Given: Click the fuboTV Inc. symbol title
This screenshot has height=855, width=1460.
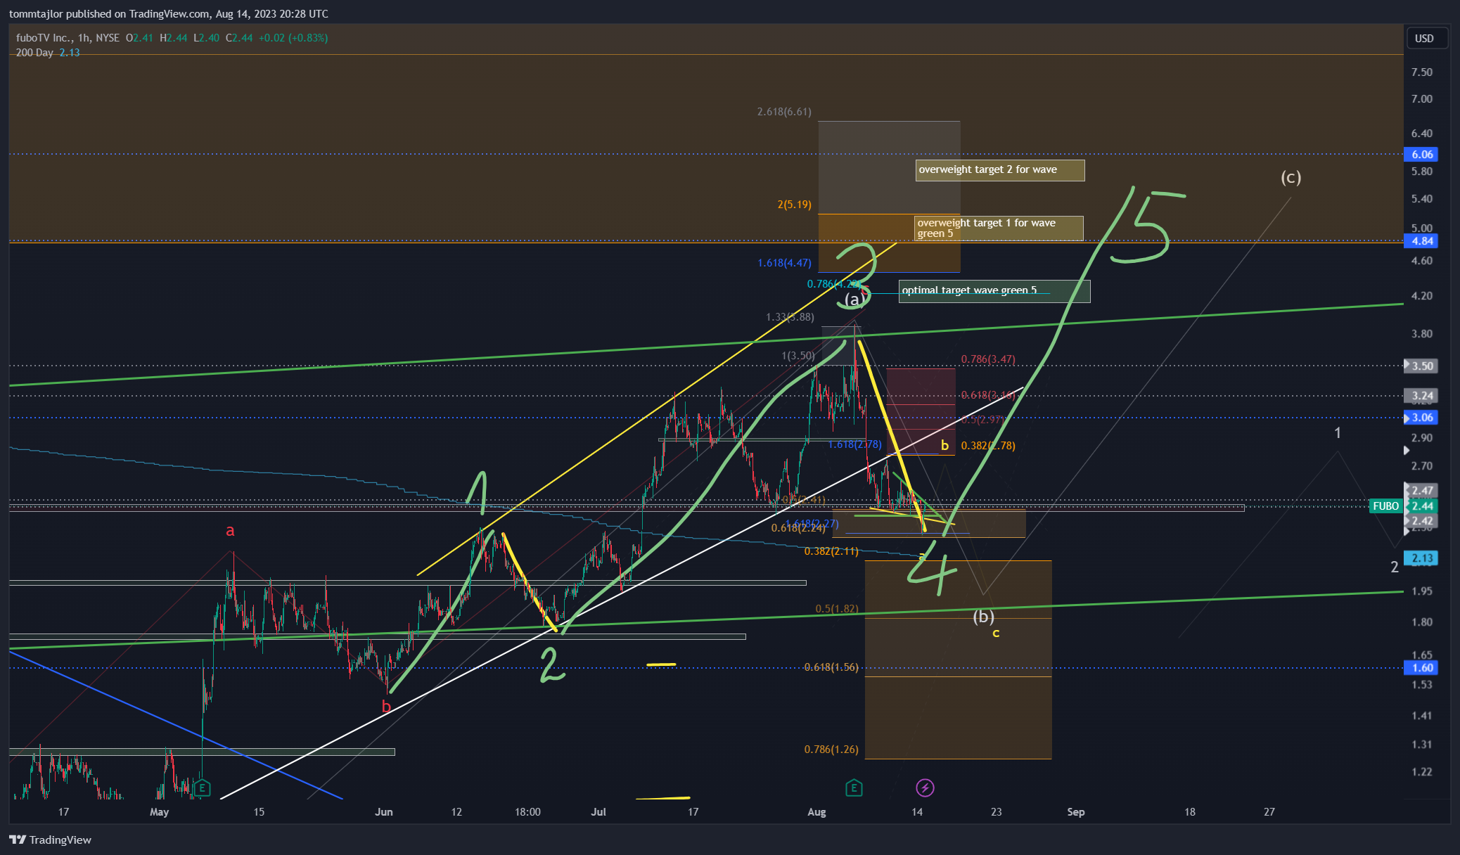Looking at the screenshot, I should pos(44,38).
